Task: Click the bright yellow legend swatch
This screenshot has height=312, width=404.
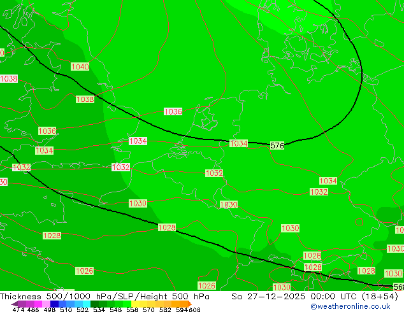Action: click(x=135, y=304)
